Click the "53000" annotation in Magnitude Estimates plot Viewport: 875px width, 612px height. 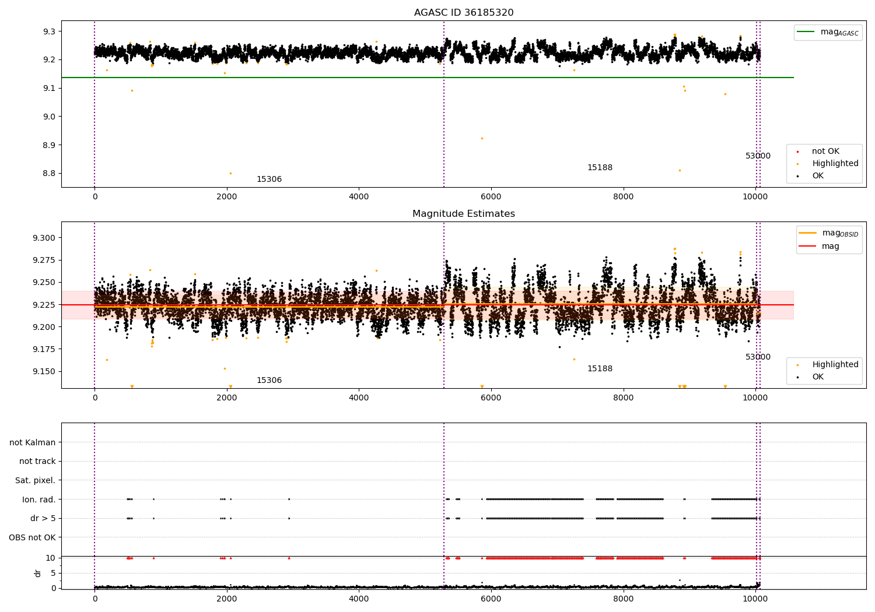pyautogui.click(x=758, y=357)
